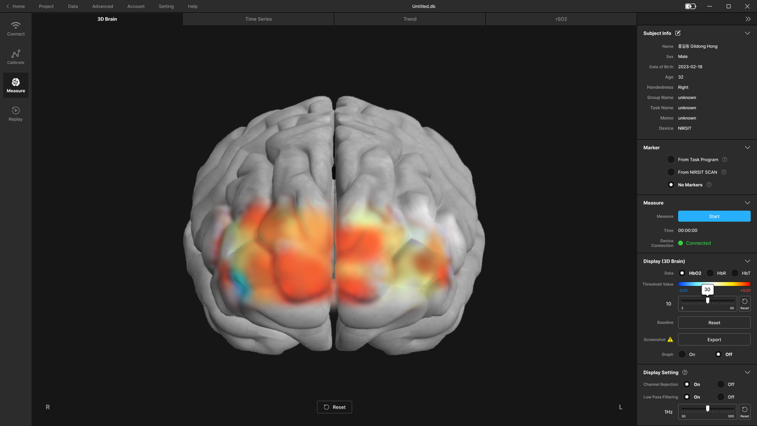Image resolution: width=757 pixels, height=426 pixels.
Task: Click the Time value 00:00:00
Action: (687, 230)
